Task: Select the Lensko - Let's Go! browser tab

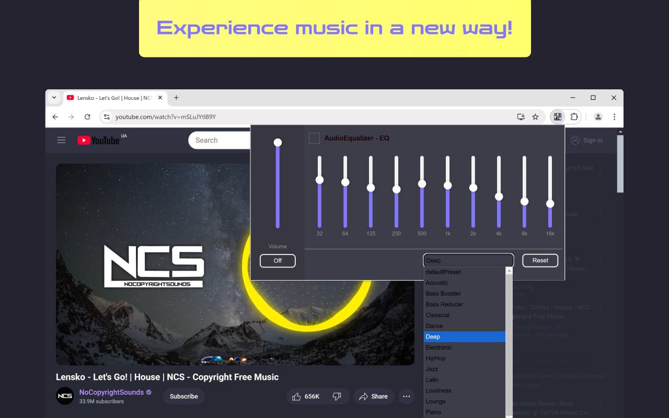Action: pos(115,98)
